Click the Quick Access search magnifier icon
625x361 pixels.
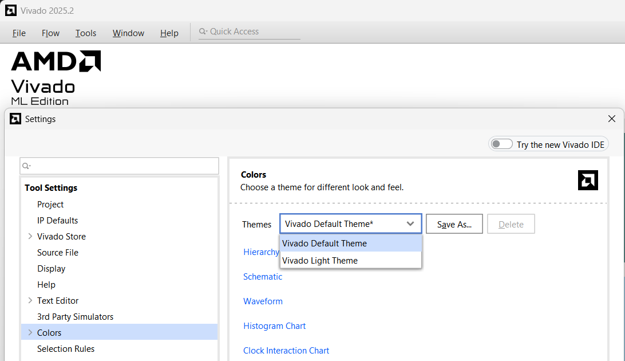click(x=203, y=32)
